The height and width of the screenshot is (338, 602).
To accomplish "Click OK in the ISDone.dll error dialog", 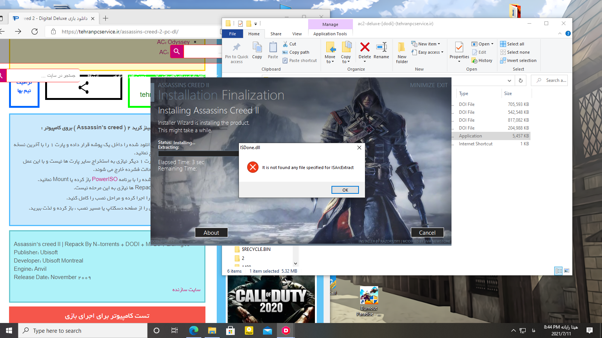I will (345, 190).
